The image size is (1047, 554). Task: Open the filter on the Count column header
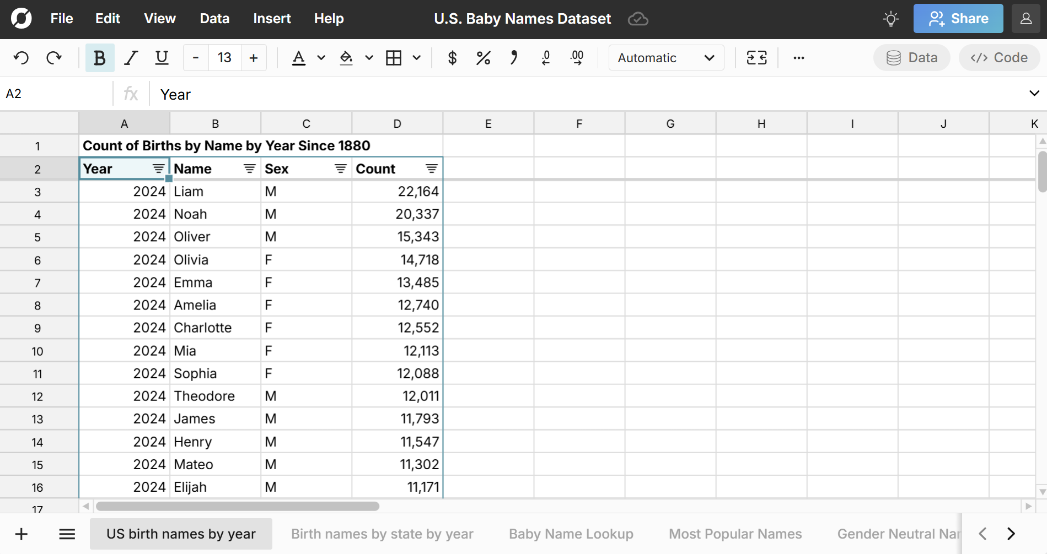pos(431,169)
